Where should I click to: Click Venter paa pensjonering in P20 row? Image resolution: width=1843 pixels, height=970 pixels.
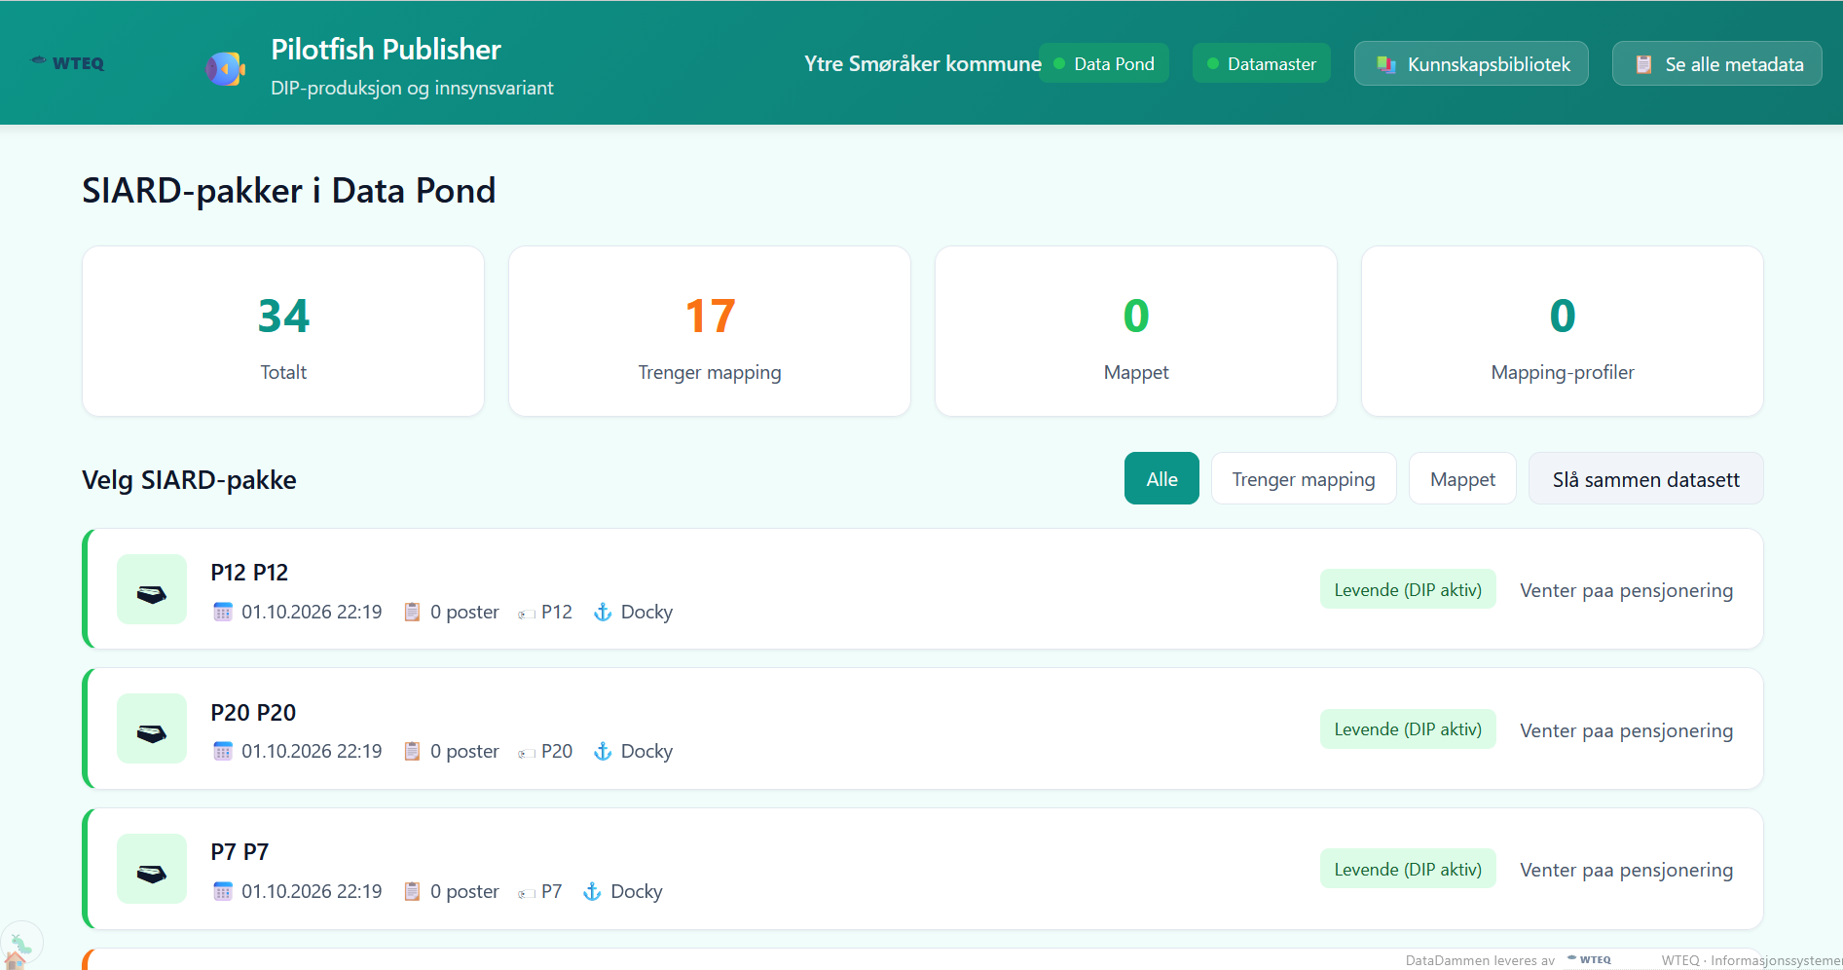pyautogui.click(x=1626, y=730)
